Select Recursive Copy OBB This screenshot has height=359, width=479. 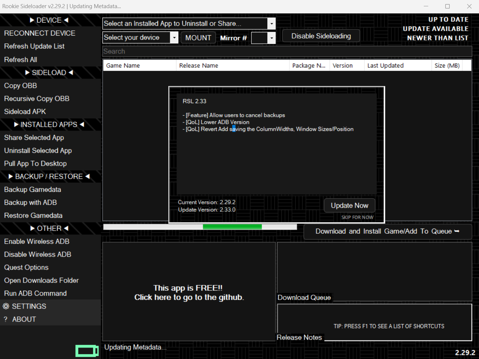pos(50,99)
